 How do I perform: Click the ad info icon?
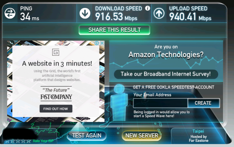[x=97, y=43]
